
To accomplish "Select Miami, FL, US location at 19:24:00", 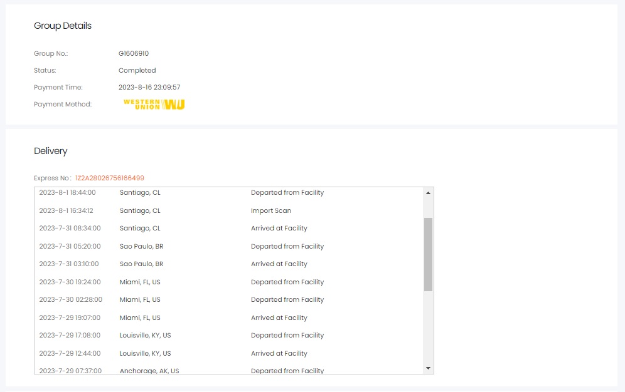I will (140, 282).
